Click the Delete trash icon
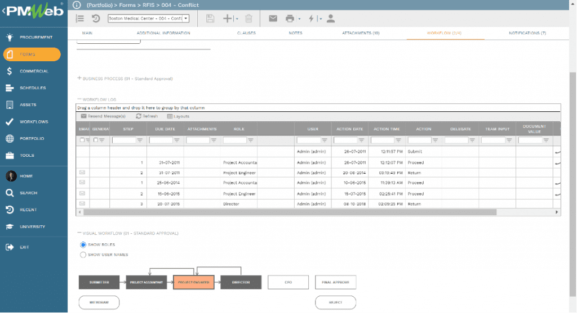This screenshot has width=577, height=313. tap(248, 19)
